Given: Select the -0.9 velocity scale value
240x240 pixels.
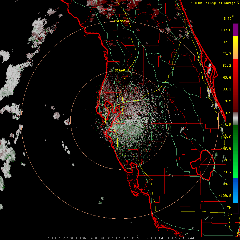Looking at the screenshot, I should pos(227,113).
